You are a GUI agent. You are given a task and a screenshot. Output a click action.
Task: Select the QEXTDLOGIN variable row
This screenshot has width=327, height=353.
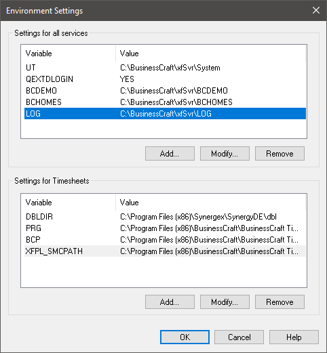point(165,79)
